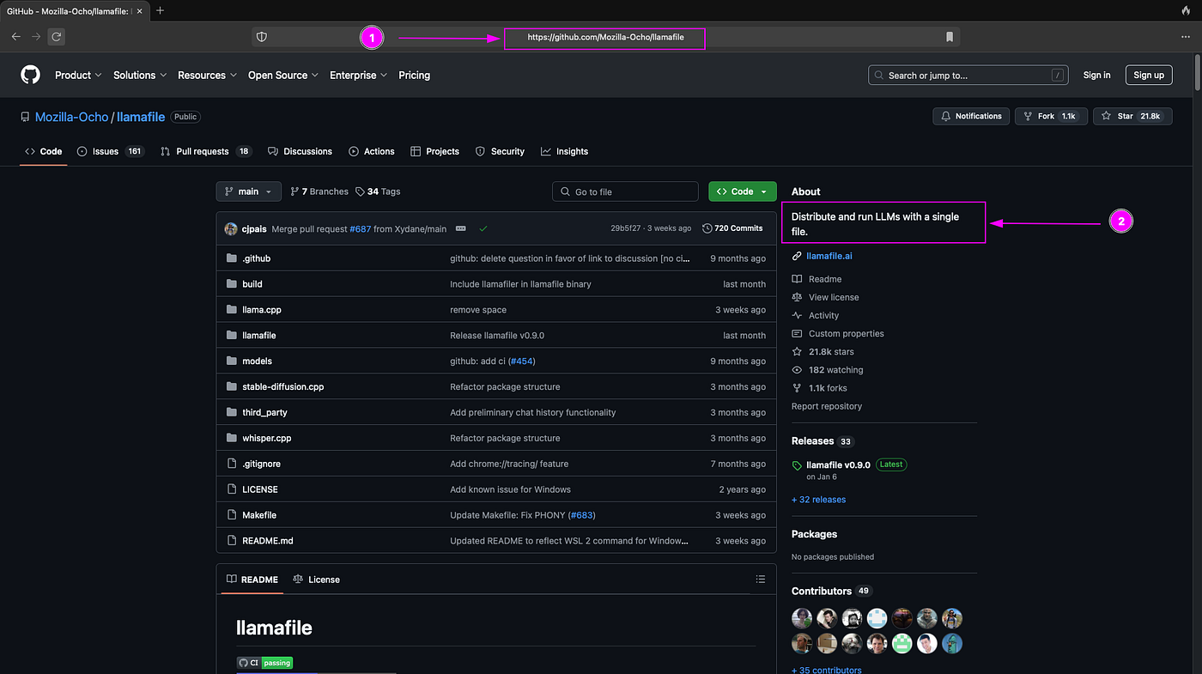Open the Product dropdown menu

click(x=78, y=76)
